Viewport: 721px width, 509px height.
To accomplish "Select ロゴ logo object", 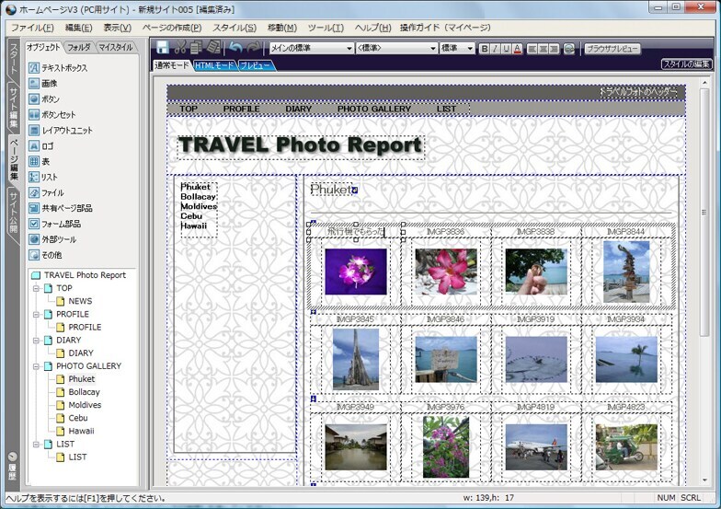I will pyautogui.click(x=34, y=145).
